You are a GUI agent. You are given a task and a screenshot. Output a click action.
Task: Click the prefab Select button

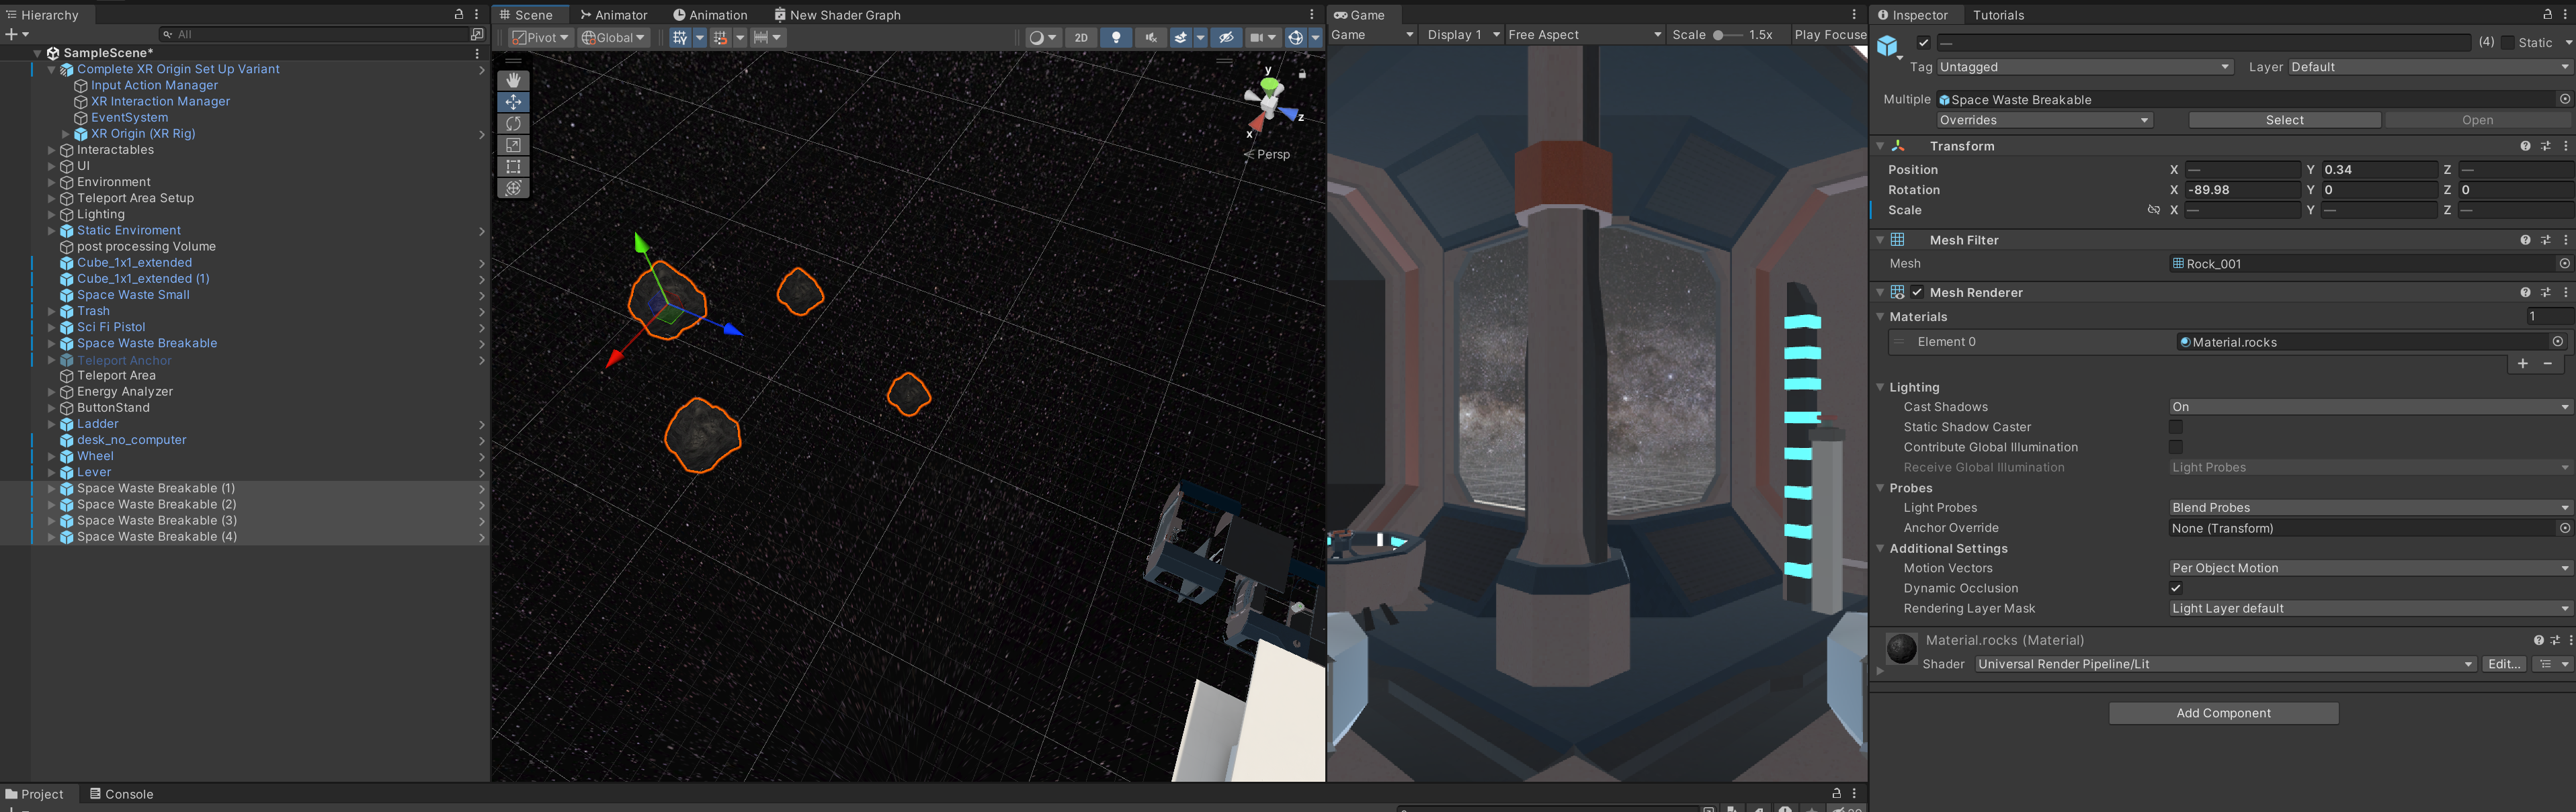click(x=2284, y=120)
